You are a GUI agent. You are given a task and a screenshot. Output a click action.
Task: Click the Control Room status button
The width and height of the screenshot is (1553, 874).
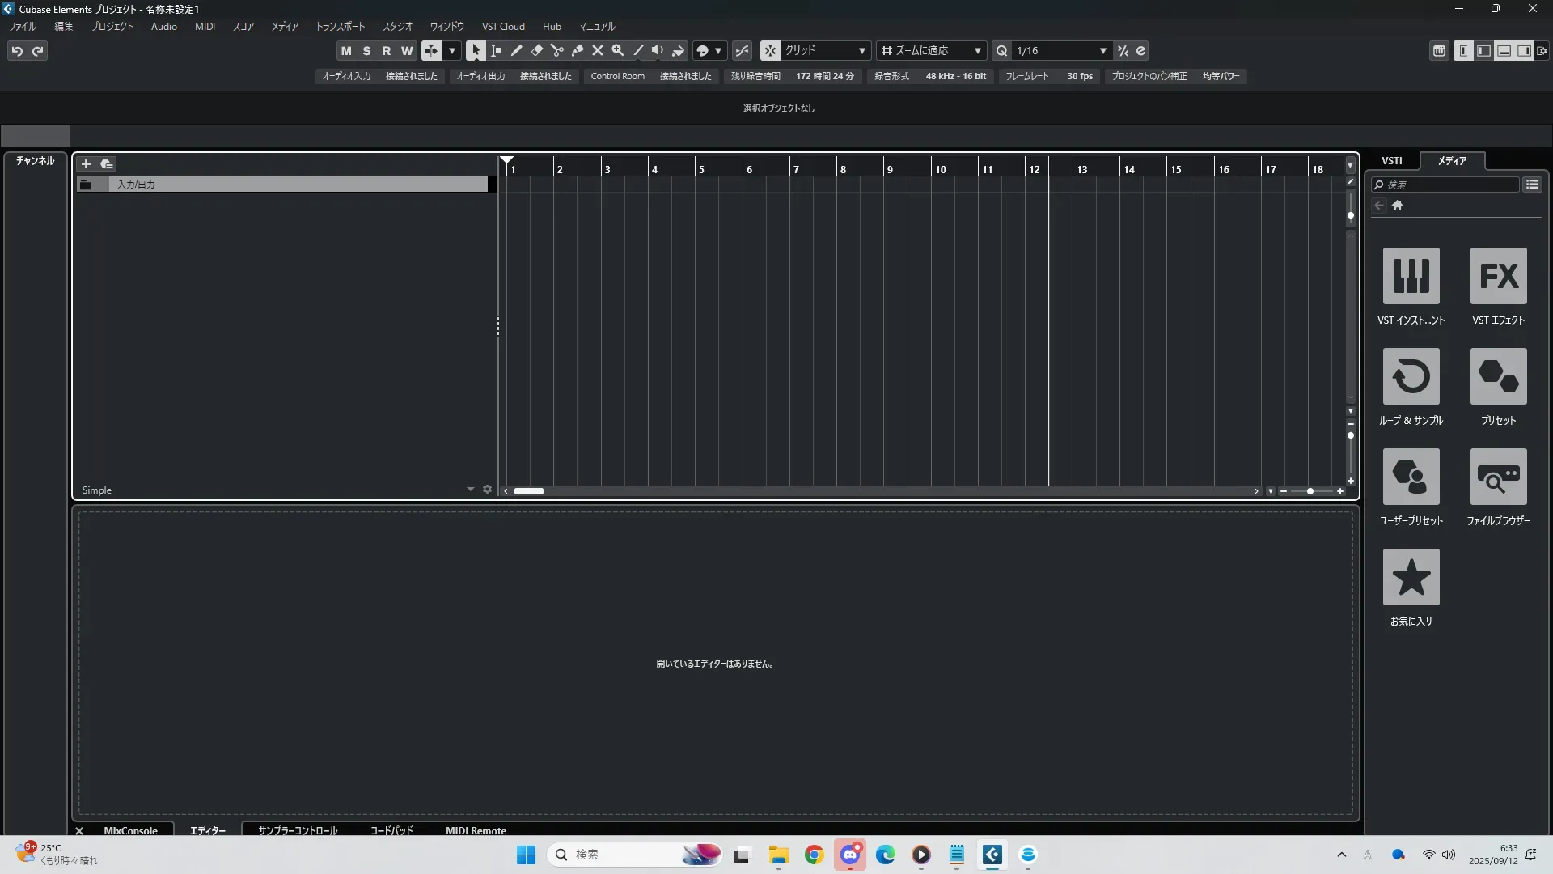coord(617,76)
